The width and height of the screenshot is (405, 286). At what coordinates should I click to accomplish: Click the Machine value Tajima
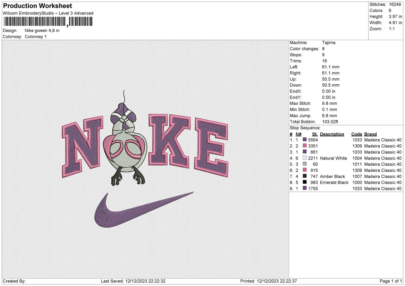(329, 43)
